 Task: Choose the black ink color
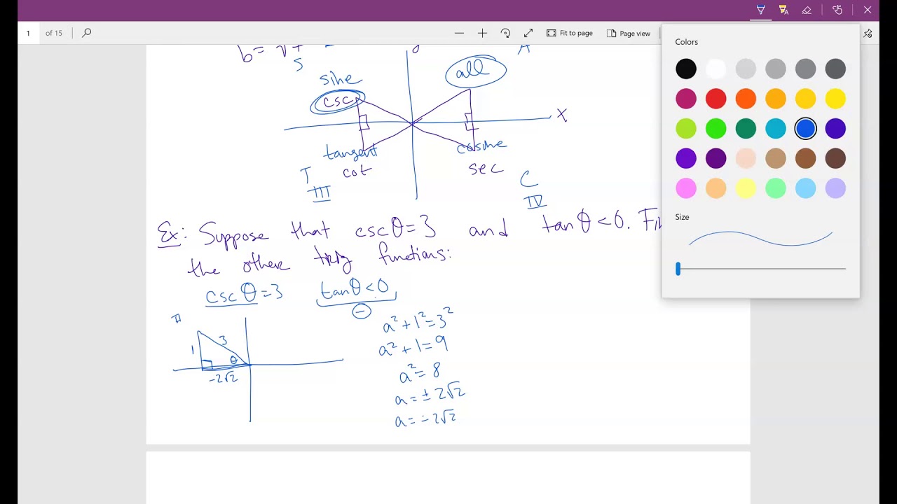(x=686, y=69)
